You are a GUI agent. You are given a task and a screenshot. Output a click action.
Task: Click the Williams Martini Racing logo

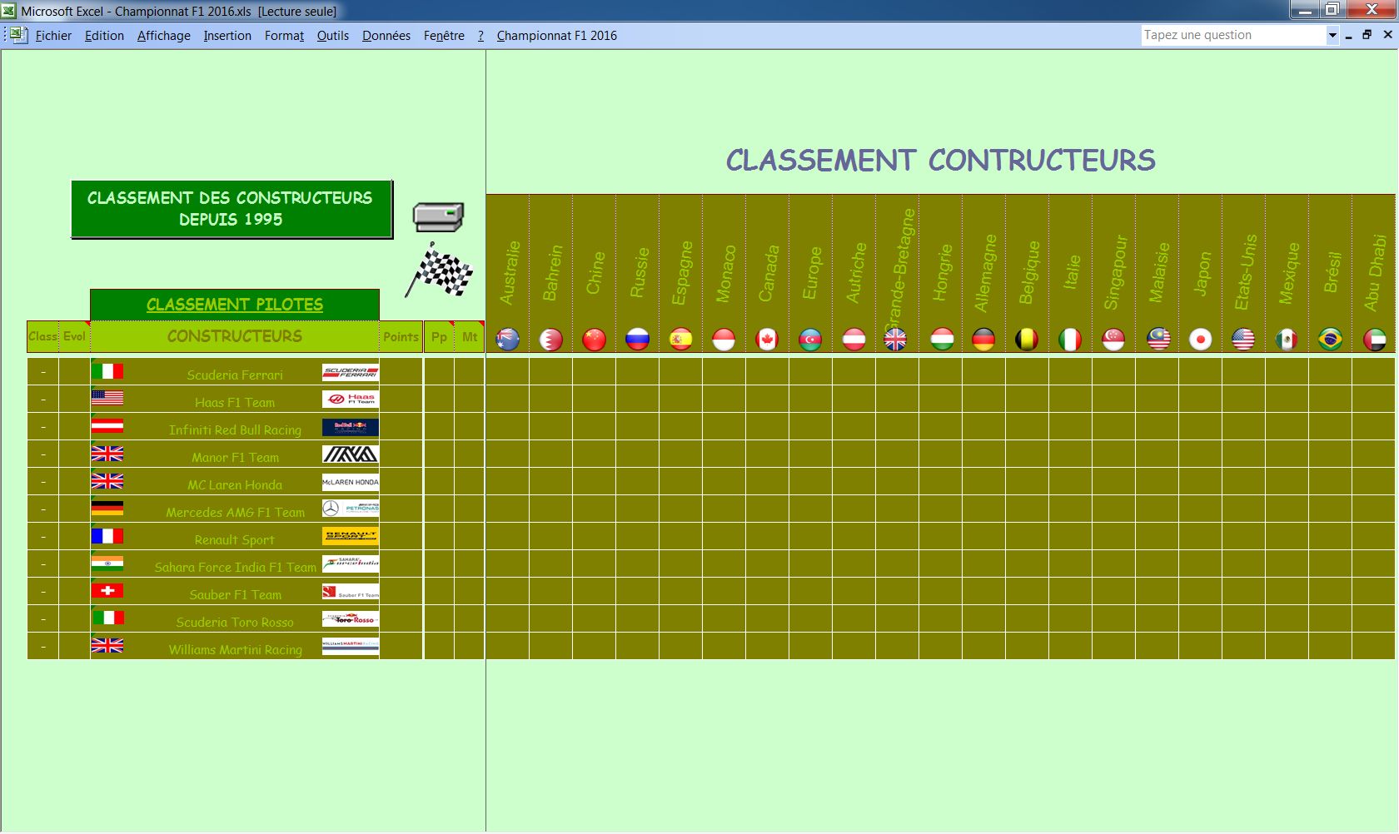[x=351, y=646]
